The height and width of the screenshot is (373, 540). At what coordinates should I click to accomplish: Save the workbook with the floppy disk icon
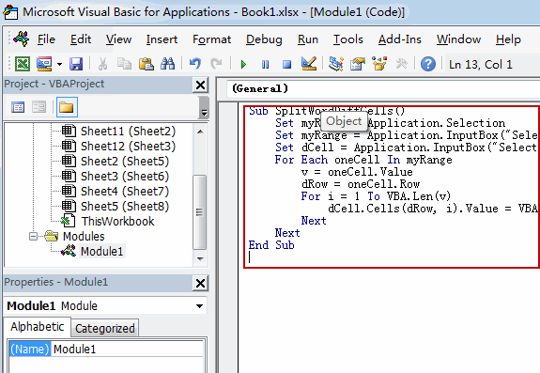(76, 64)
